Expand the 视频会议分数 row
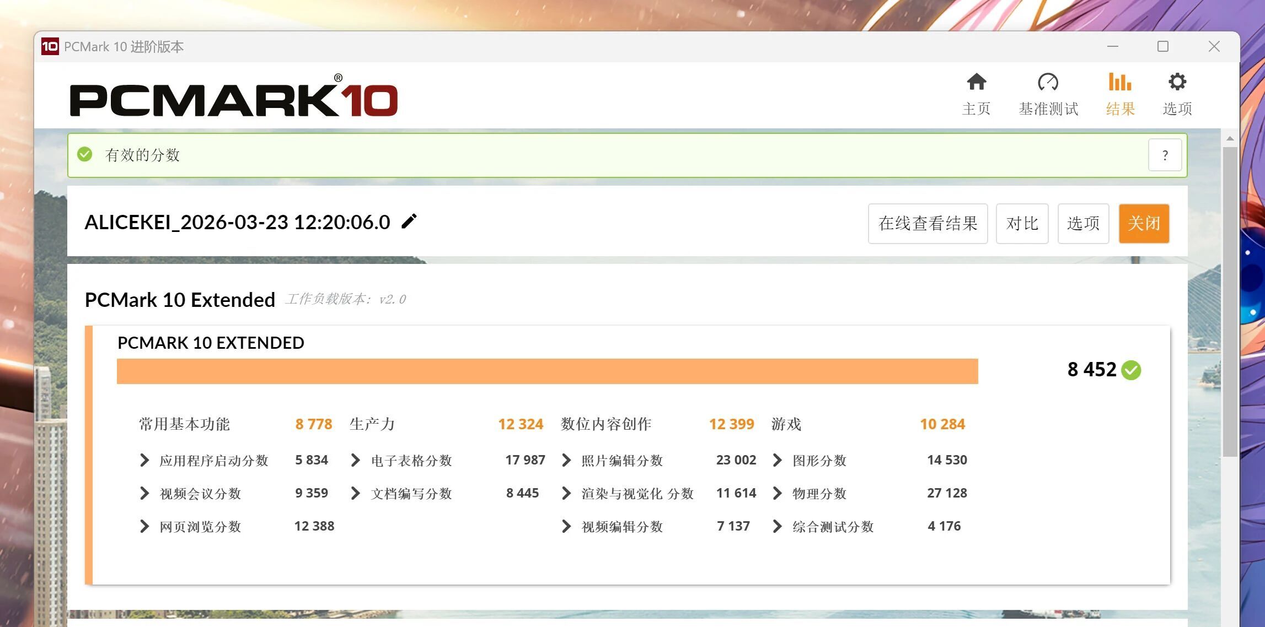 coord(144,493)
